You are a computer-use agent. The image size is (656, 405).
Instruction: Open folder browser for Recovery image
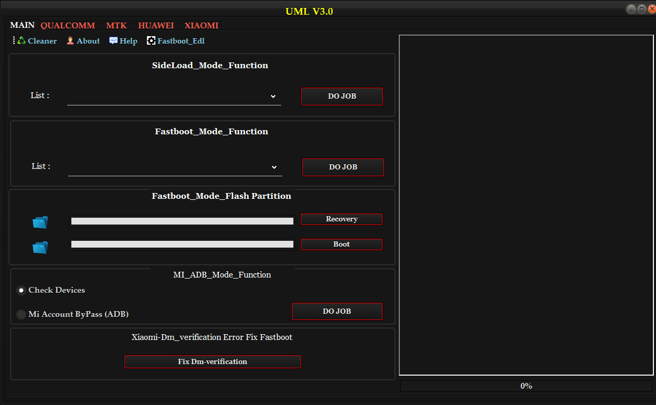40,221
